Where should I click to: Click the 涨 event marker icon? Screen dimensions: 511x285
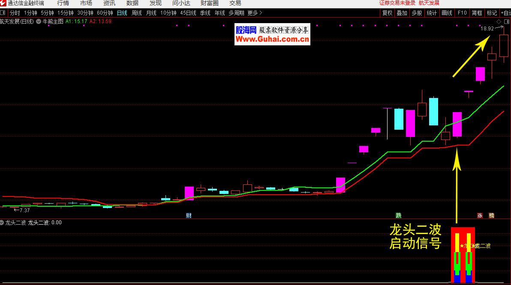[x=480, y=215]
